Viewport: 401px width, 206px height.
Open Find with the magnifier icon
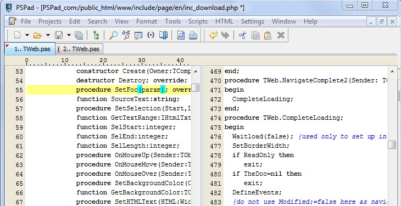[113, 35]
